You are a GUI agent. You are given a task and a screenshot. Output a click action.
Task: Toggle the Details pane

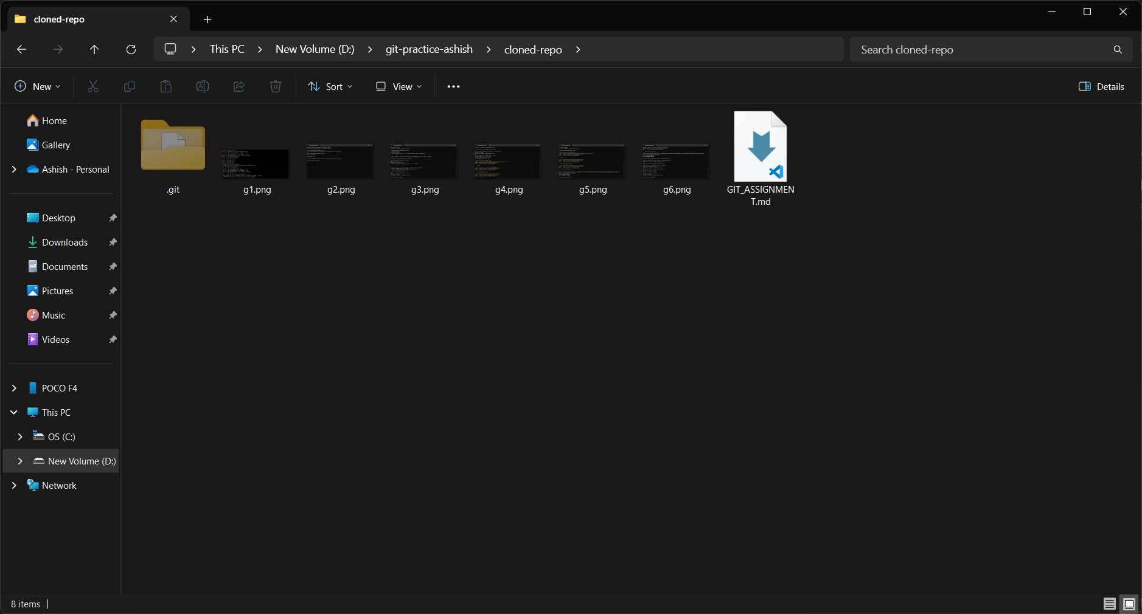(x=1101, y=86)
